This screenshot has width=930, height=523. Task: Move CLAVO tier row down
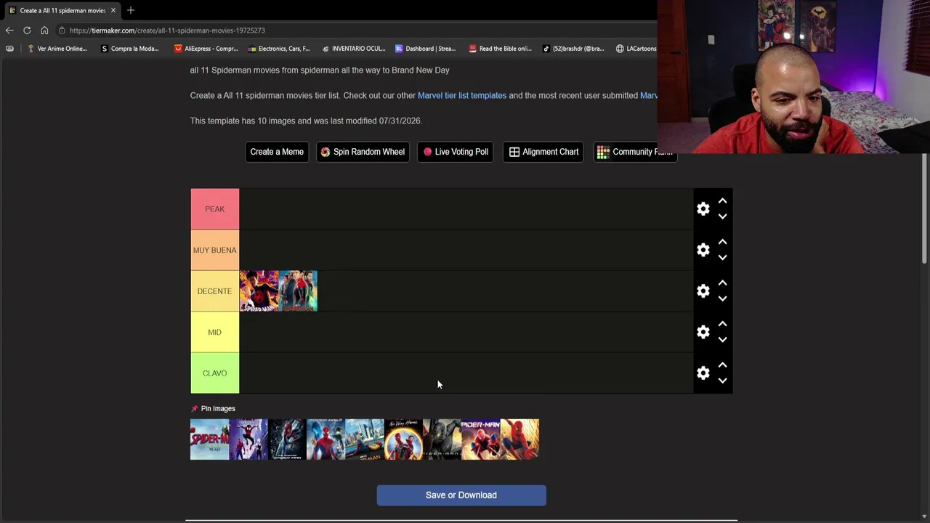click(x=722, y=381)
